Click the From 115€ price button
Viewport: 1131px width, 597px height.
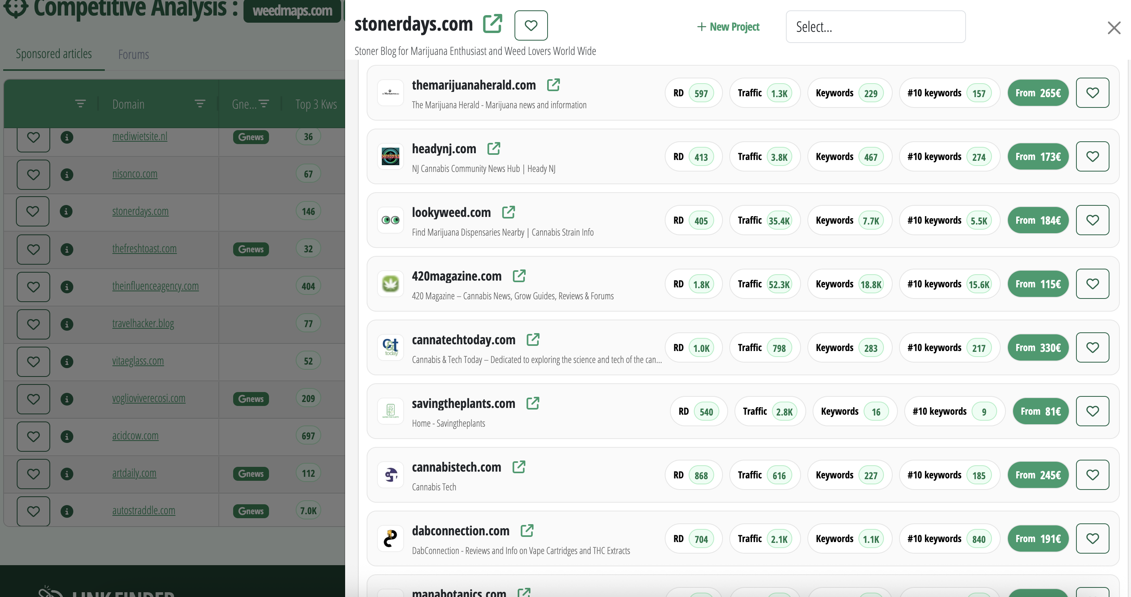tap(1038, 284)
